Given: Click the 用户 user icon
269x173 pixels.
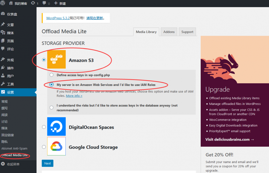Looking at the screenshot, I should 3,76.
